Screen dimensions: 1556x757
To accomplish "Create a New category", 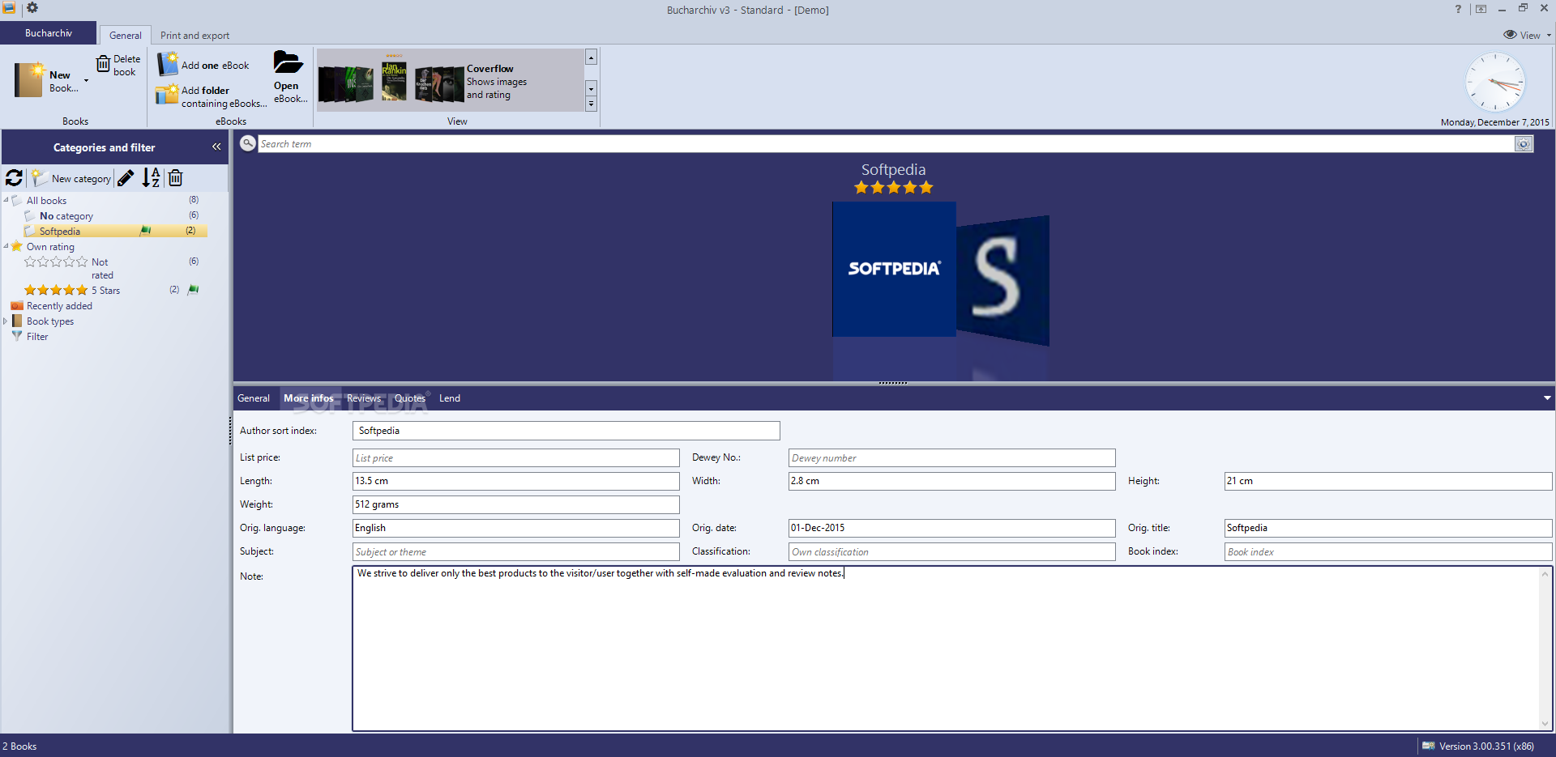I will click(x=71, y=178).
